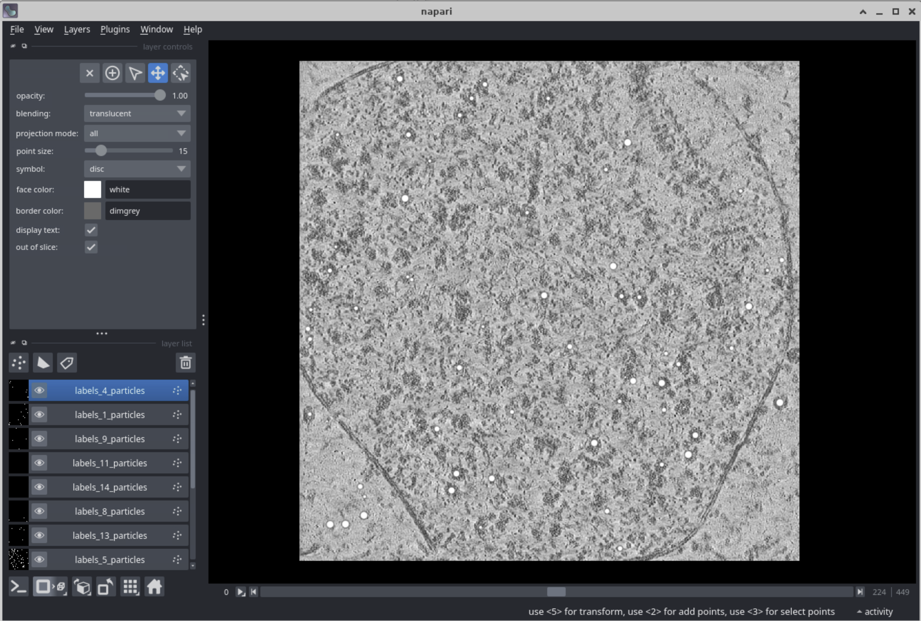Select the labels_11_particles layer

pos(109,463)
